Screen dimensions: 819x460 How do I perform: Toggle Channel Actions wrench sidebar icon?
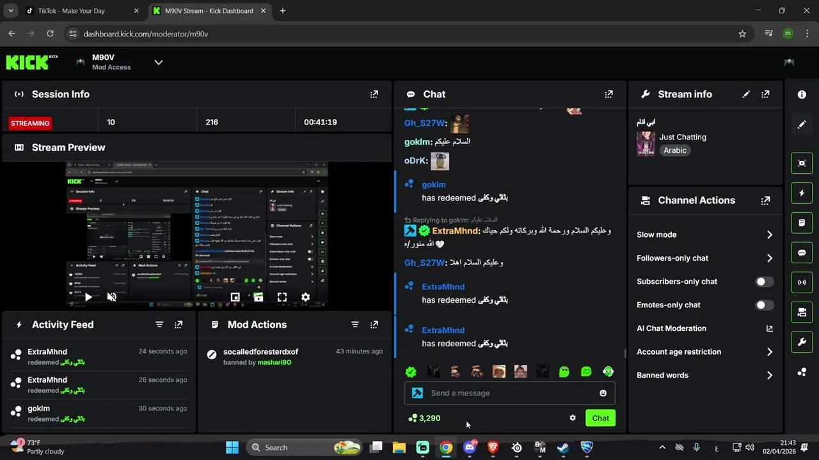pyautogui.click(x=802, y=342)
